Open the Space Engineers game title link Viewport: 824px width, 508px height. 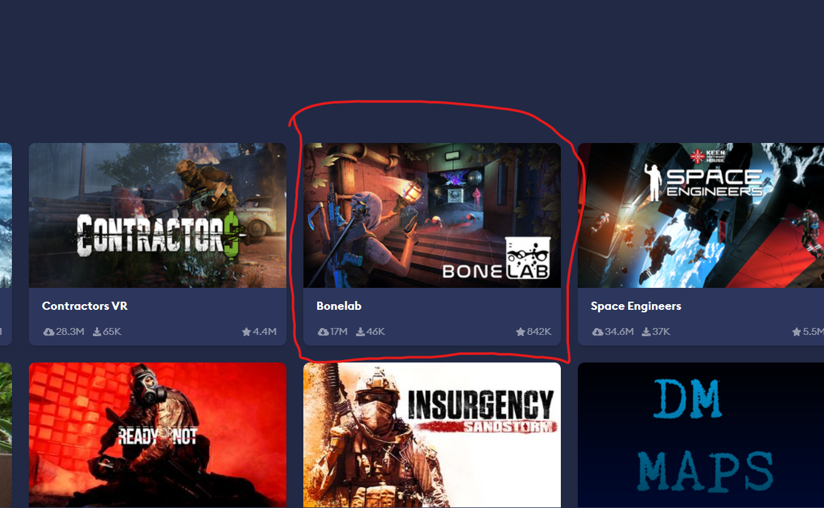pos(636,306)
